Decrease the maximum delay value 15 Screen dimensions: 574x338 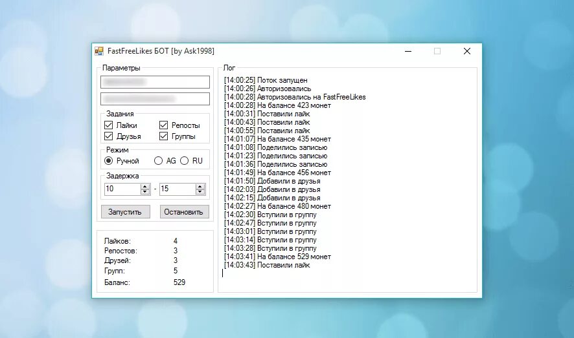click(200, 192)
